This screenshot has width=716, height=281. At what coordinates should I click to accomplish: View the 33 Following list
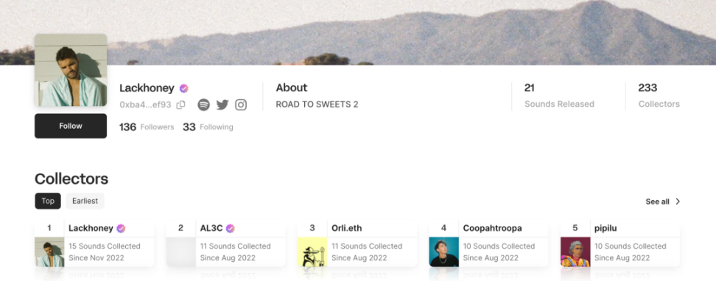(x=208, y=127)
